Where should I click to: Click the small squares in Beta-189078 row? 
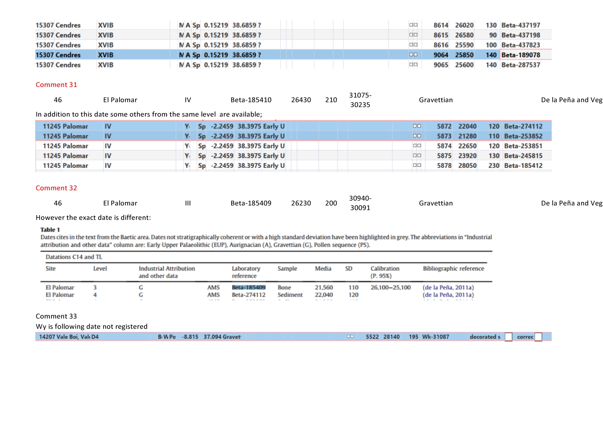[413, 55]
